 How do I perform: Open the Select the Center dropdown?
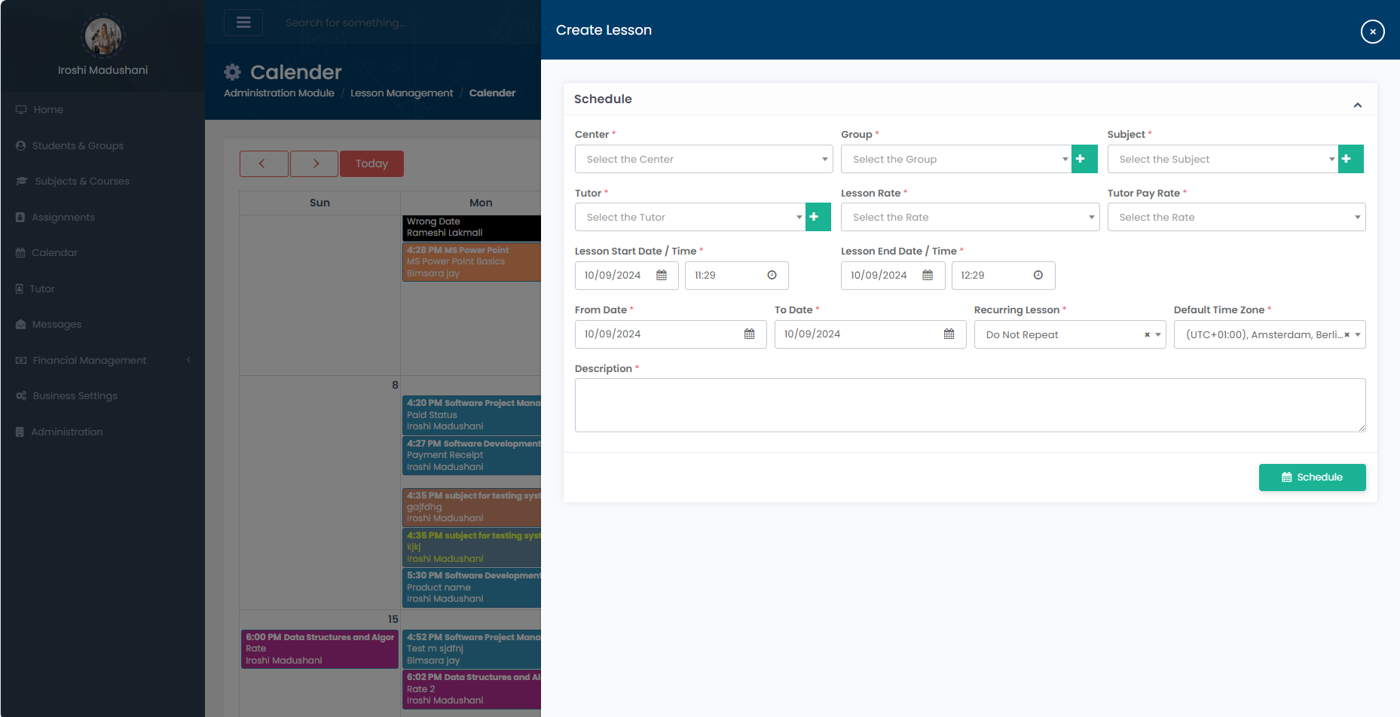click(703, 159)
